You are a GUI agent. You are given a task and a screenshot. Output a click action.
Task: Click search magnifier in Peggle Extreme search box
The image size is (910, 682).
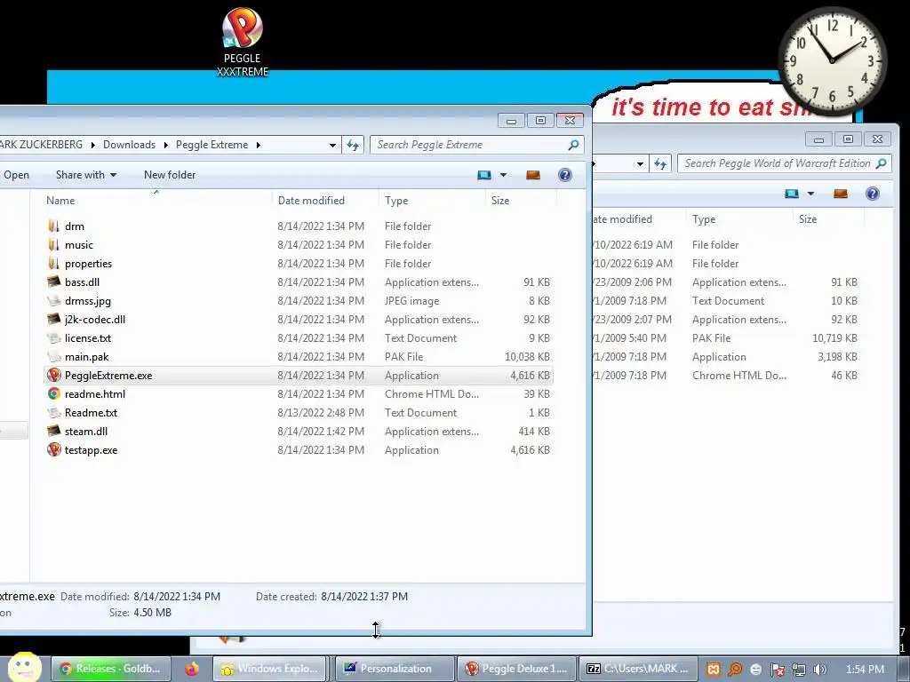(x=573, y=145)
